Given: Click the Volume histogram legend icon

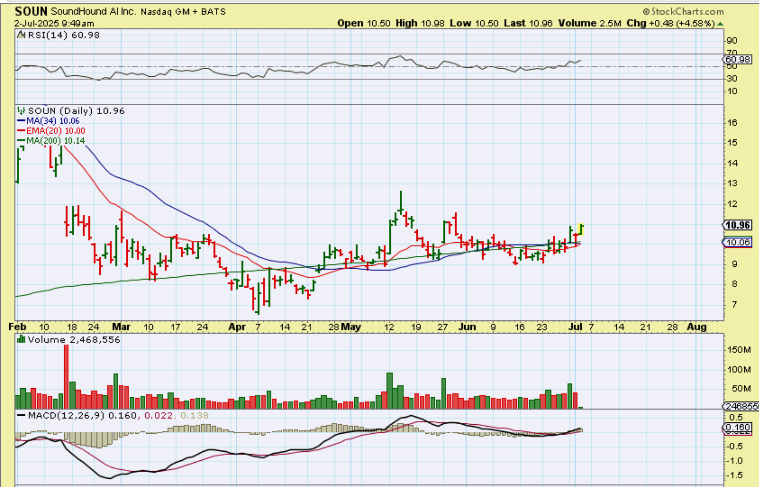Looking at the screenshot, I should click(21, 340).
